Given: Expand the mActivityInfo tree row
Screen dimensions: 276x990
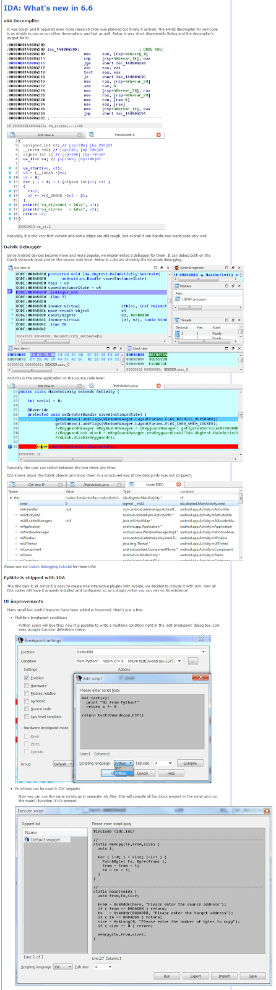Looking at the screenshot, I should pyautogui.click(x=17, y=515).
